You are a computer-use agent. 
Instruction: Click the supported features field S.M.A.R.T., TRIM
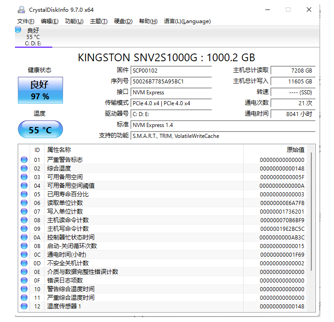(x=223, y=136)
